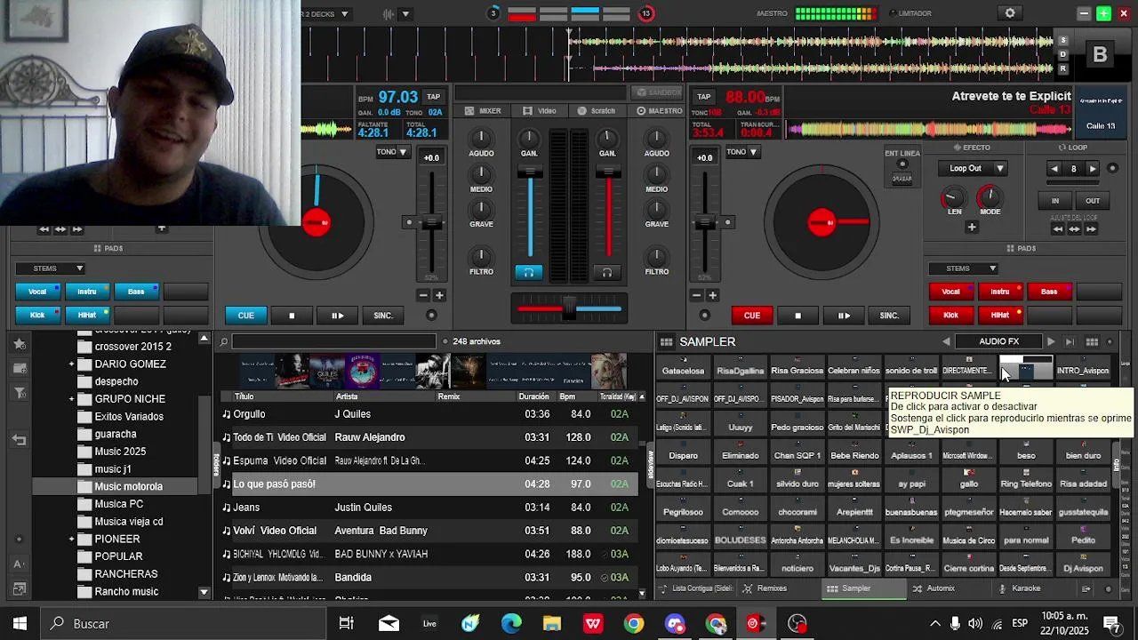Switch to the MIXER tab
This screenshot has width=1138, height=640.
(x=483, y=111)
